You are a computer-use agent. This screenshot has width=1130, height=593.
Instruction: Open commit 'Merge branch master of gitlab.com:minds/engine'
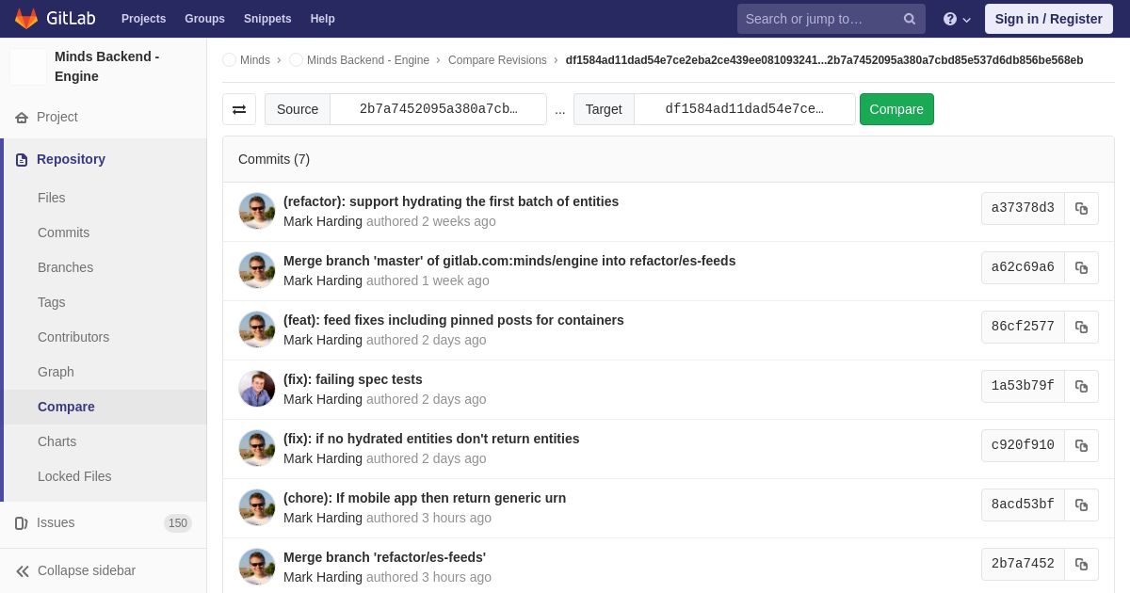tap(509, 261)
